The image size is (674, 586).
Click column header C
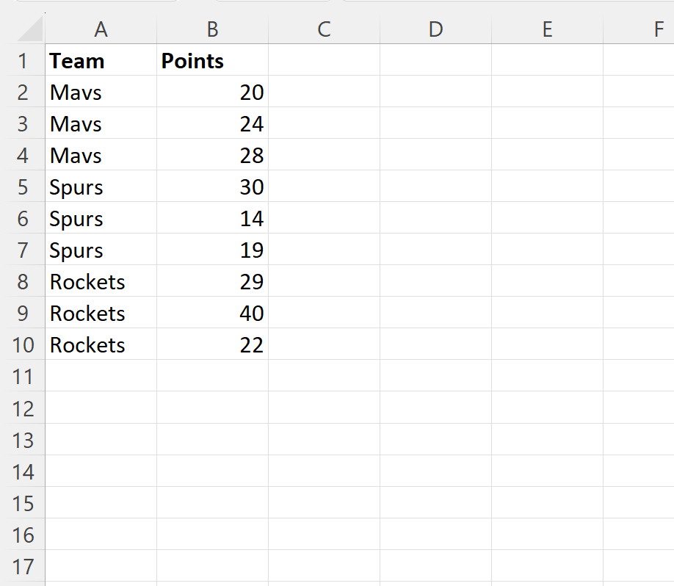click(x=323, y=29)
